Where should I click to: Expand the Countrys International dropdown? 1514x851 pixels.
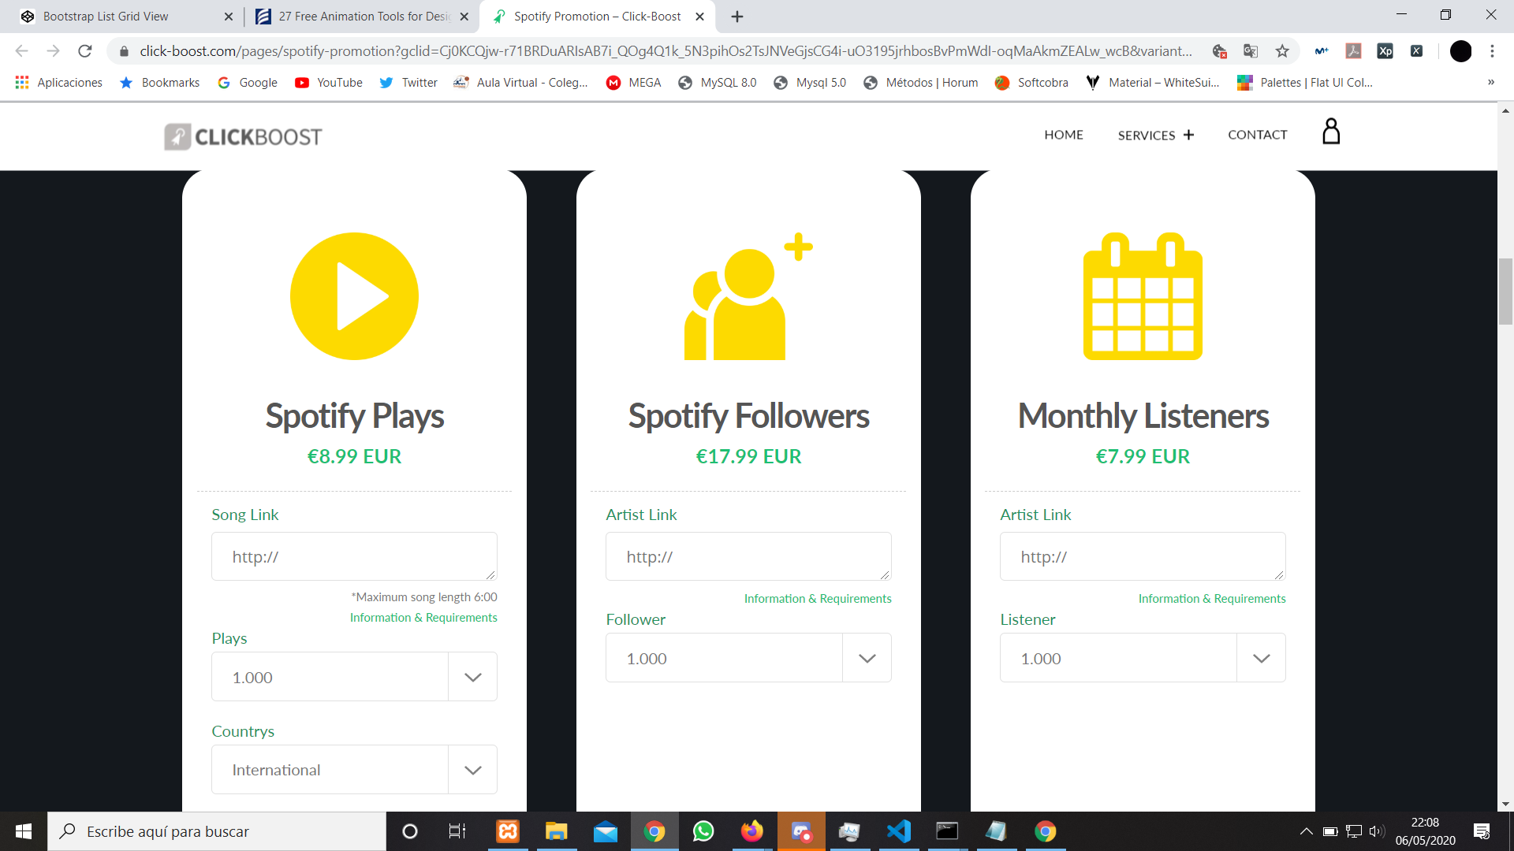pyautogui.click(x=472, y=770)
